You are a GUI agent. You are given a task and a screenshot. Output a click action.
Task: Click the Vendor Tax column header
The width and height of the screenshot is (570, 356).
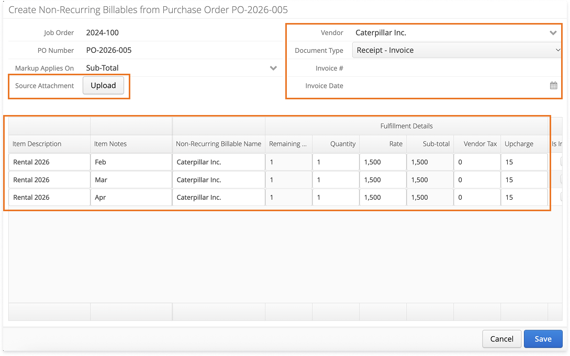click(x=477, y=144)
